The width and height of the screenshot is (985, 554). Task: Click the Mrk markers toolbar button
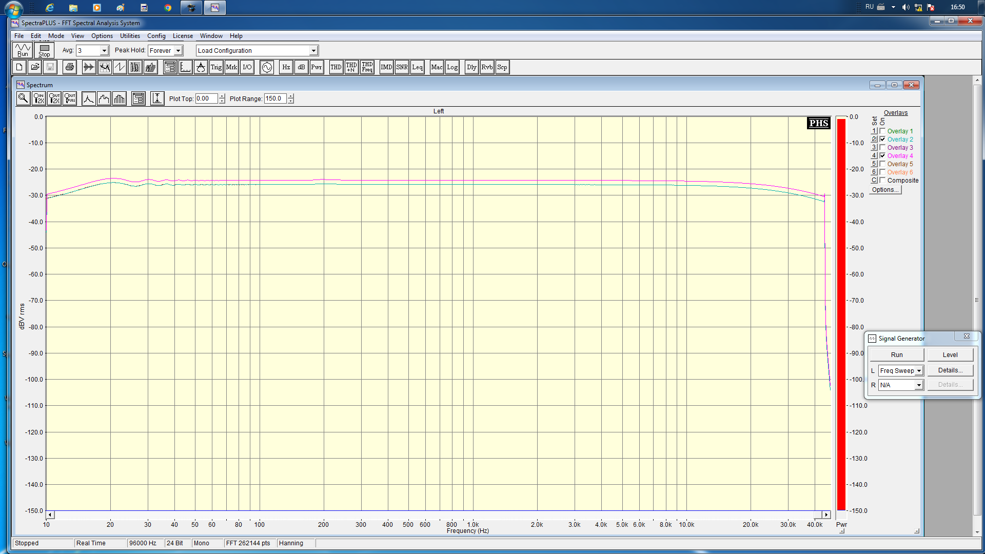click(231, 67)
